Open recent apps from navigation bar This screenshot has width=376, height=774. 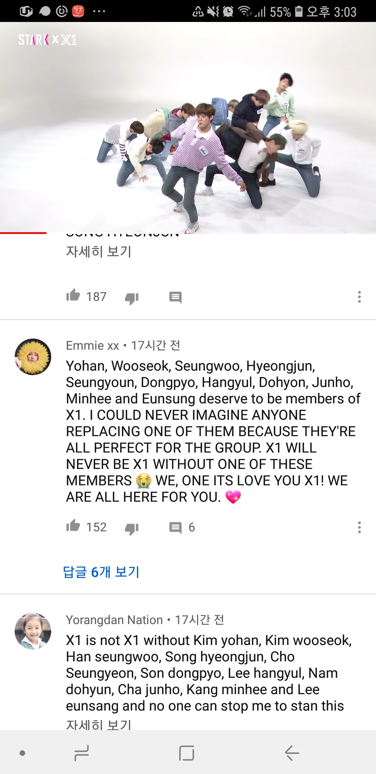pos(81,753)
